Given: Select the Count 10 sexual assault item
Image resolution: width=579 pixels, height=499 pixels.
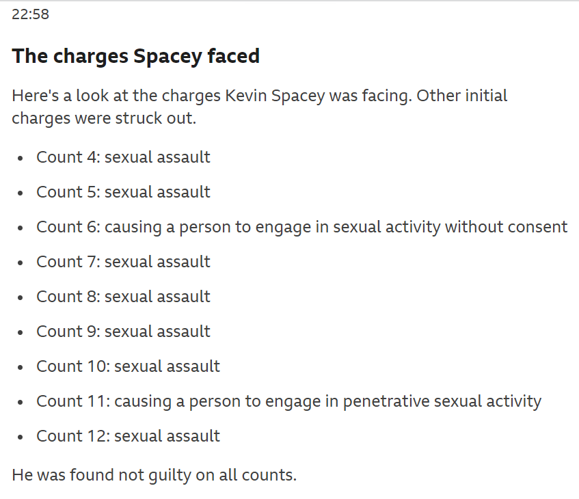Looking at the screenshot, I should (x=128, y=366).
